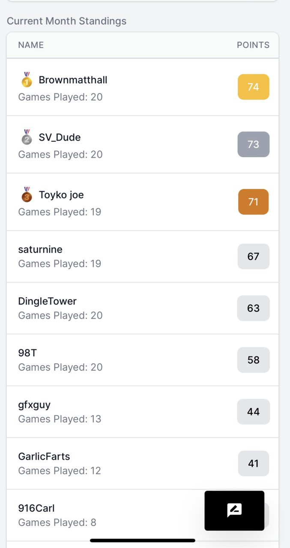Open SV_Dude's player entry
Viewport: 290px width, 548px height.
tap(143, 144)
